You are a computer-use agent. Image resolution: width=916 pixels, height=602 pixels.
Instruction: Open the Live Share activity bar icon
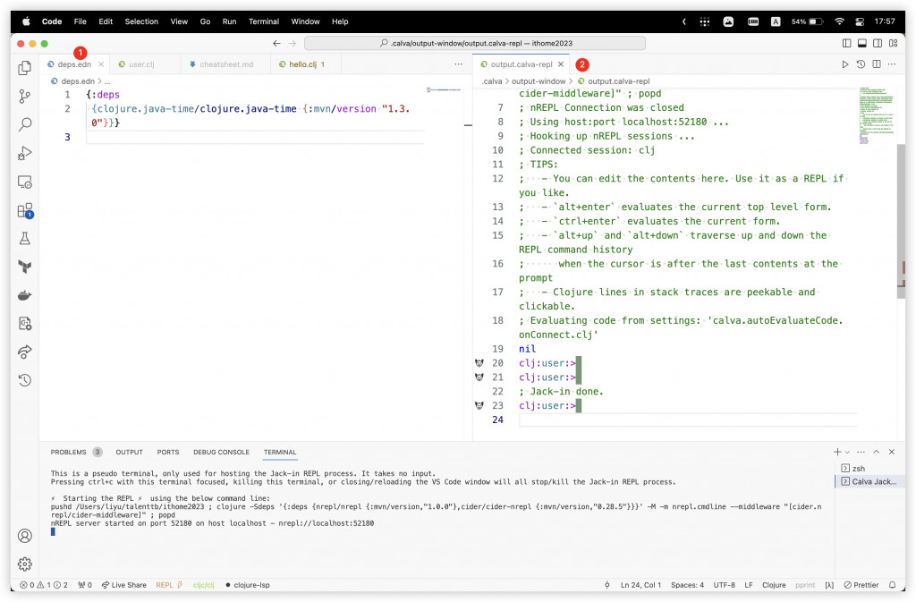tap(24, 352)
